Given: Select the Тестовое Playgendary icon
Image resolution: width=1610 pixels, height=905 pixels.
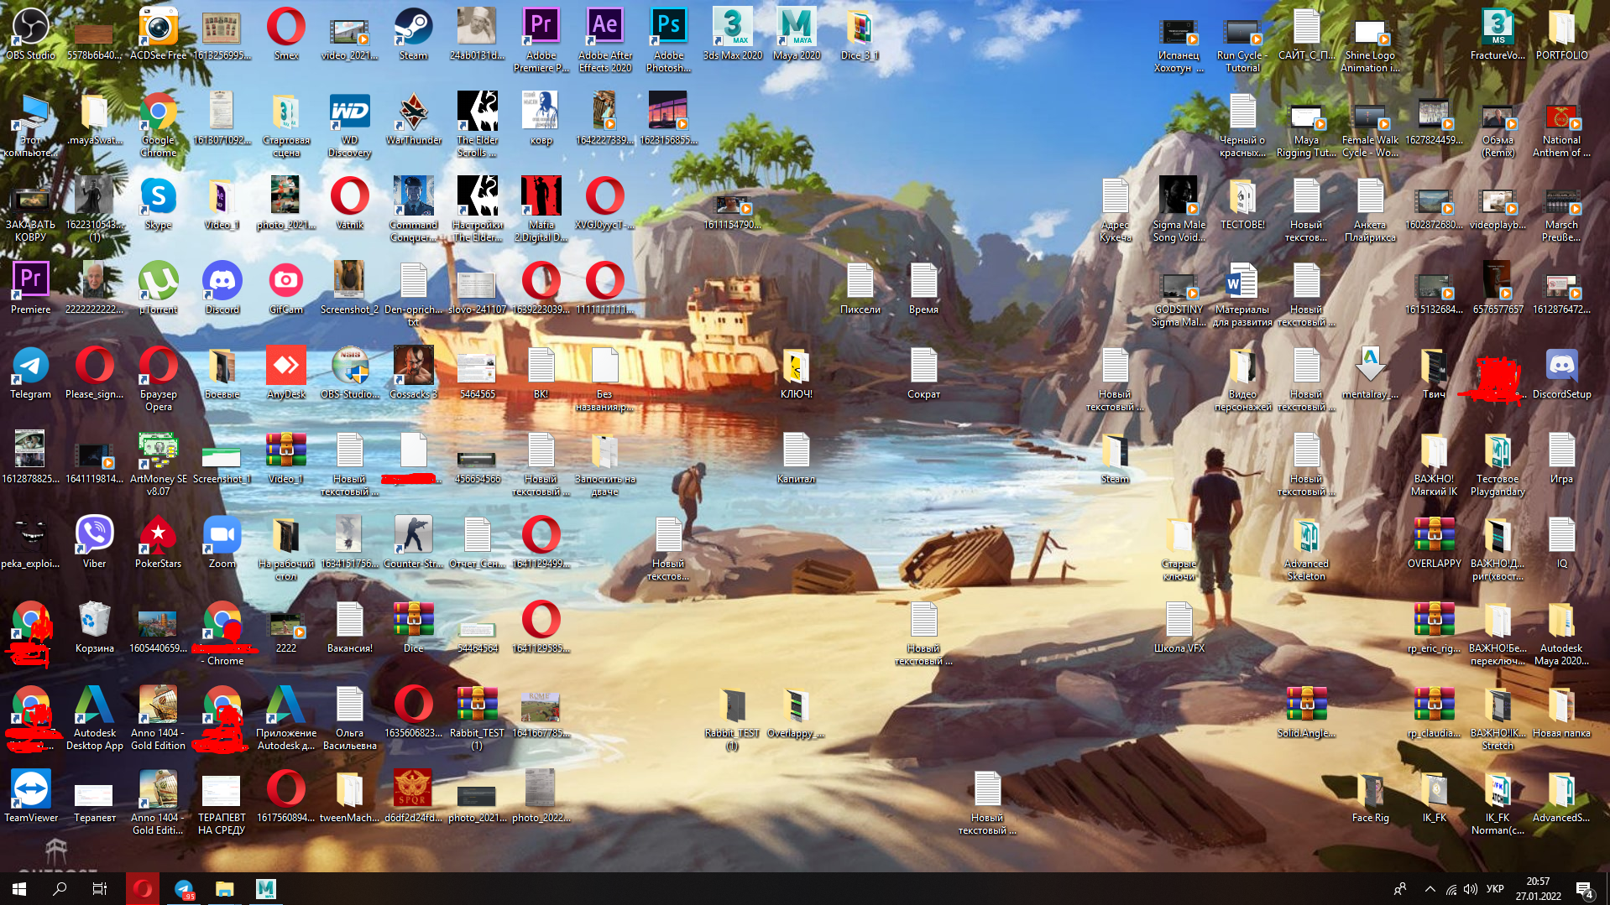Looking at the screenshot, I should pyautogui.click(x=1498, y=463).
